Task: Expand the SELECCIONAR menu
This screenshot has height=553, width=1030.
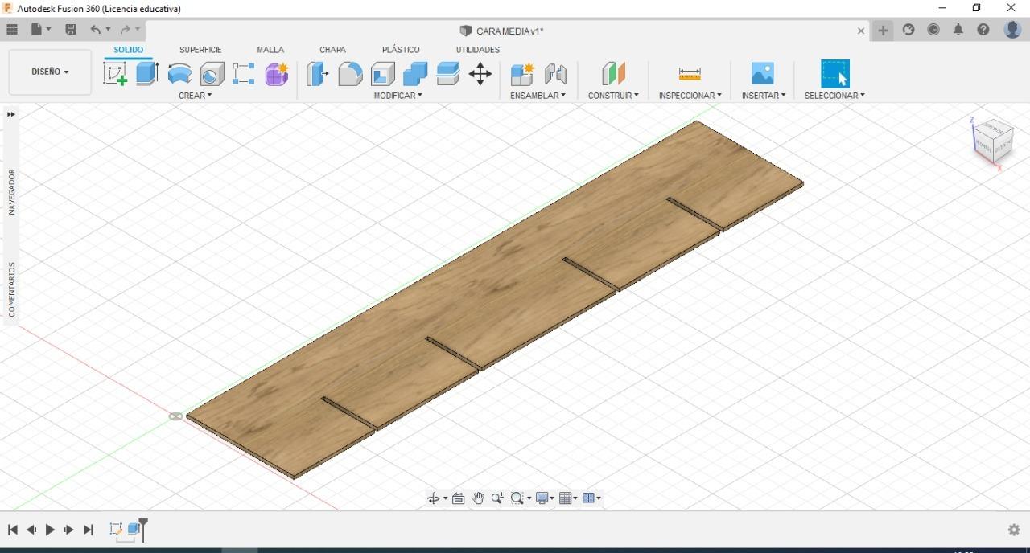Action: coord(834,96)
